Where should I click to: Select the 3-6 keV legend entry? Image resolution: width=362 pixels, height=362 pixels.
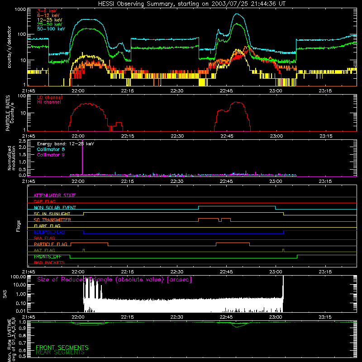coord(47,11)
